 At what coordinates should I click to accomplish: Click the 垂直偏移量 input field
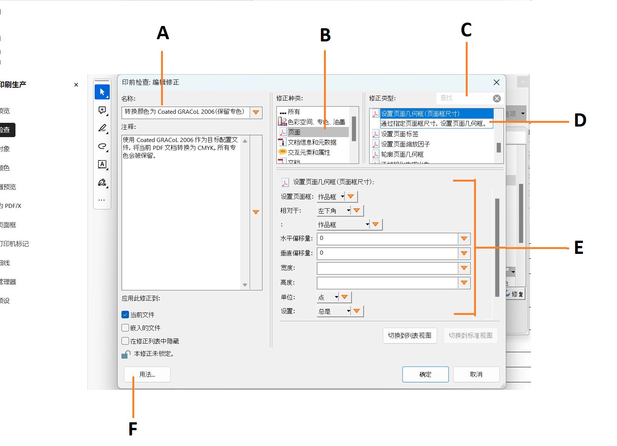click(x=388, y=253)
